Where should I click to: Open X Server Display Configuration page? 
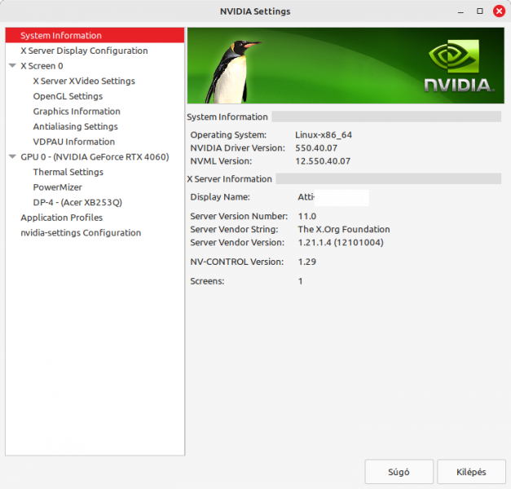[x=84, y=51]
